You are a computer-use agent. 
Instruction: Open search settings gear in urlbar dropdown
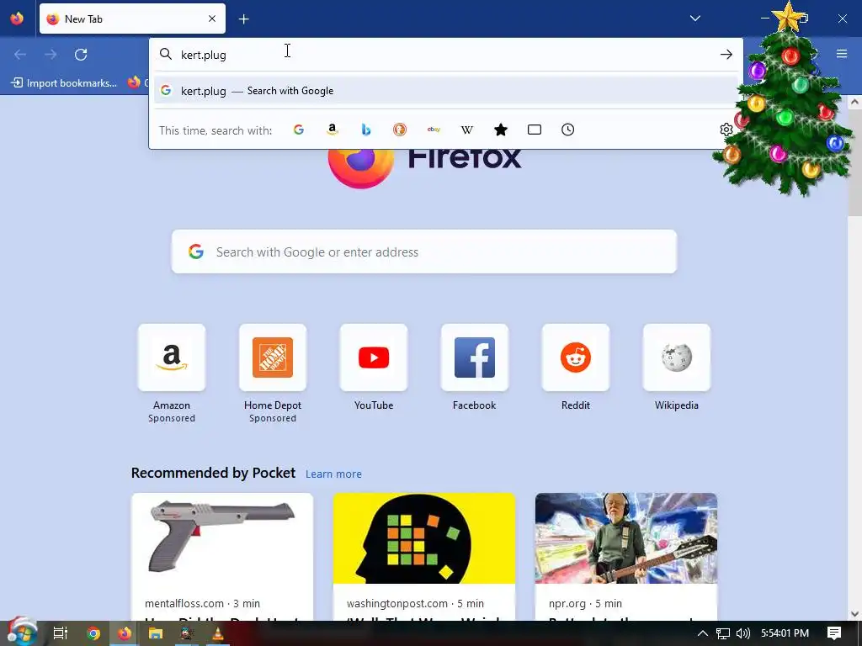tap(726, 130)
